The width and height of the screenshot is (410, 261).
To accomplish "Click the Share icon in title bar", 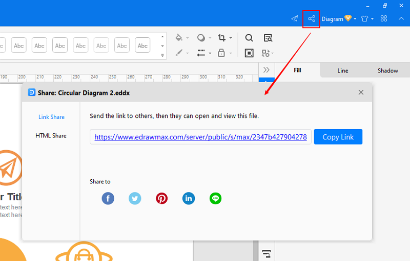I will pos(311,19).
